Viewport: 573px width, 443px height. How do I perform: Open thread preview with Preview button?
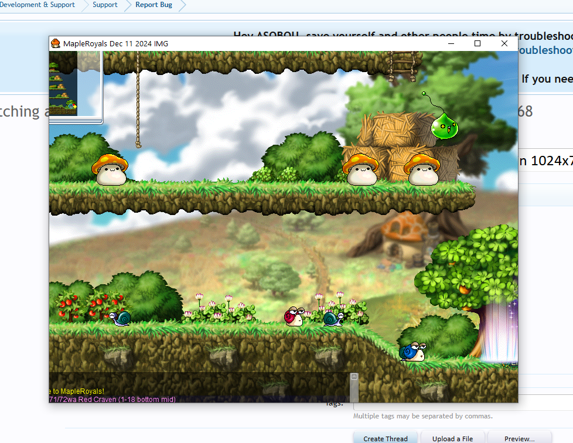[x=519, y=438]
